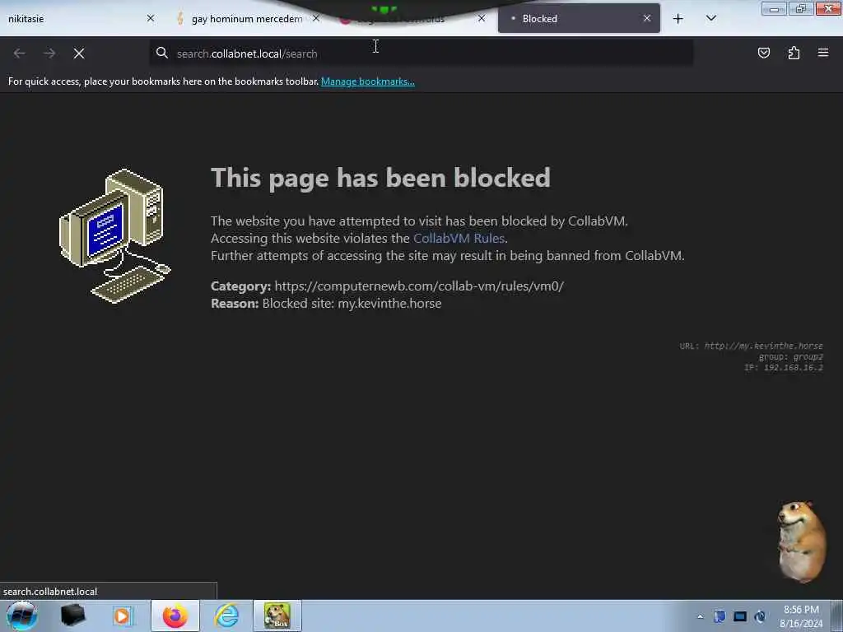Open the clock showing 8:56 PM
This screenshot has width=843, height=632.
[801, 616]
